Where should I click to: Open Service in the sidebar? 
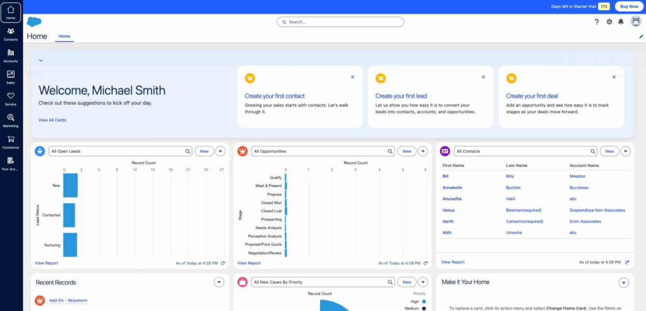[x=11, y=99]
